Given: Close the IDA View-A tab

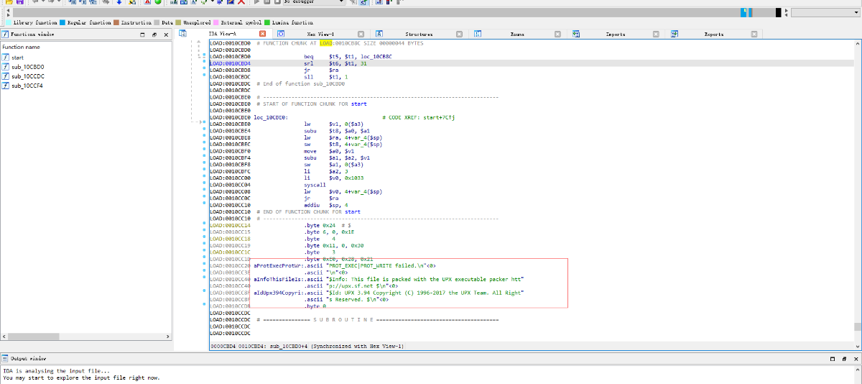Looking at the screenshot, I should [x=262, y=34].
